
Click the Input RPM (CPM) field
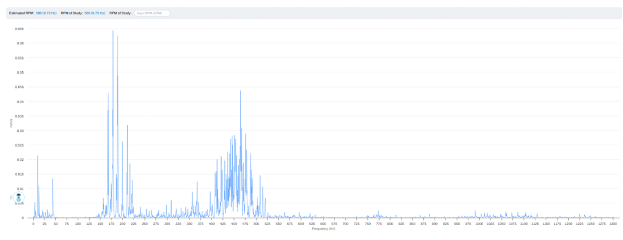click(152, 13)
